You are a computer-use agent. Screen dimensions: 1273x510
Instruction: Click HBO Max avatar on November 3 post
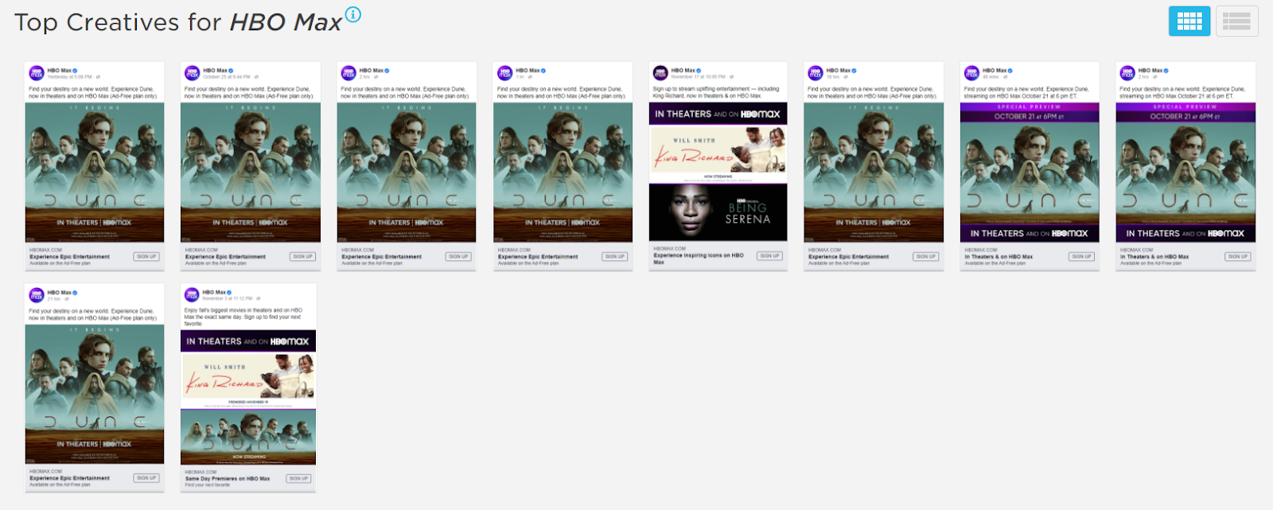click(193, 295)
